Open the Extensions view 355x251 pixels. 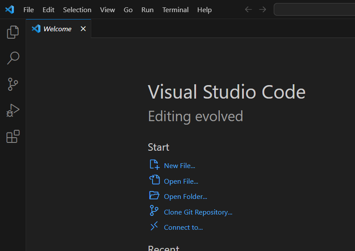pyautogui.click(x=13, y=136)
